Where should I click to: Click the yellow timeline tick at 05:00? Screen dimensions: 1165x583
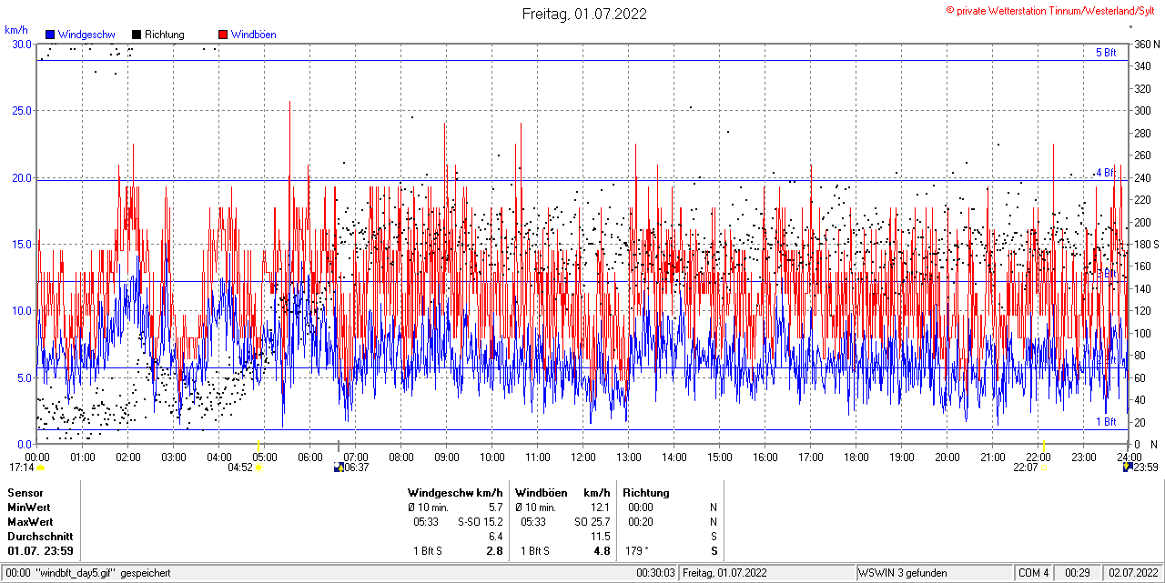pos(260,445)
